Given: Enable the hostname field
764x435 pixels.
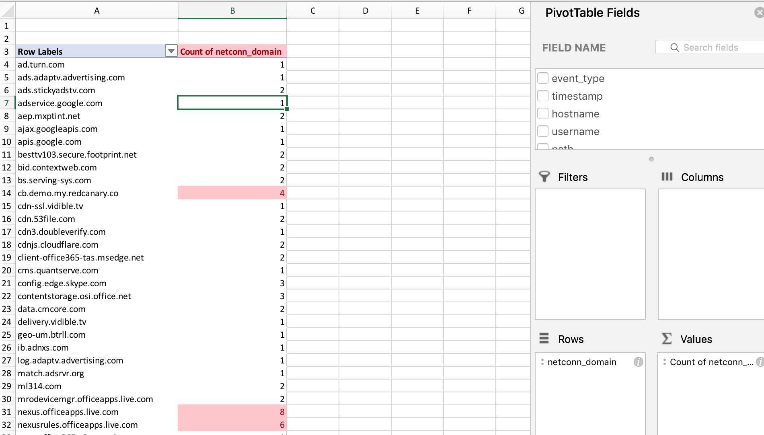Looking at the screenshot, I should (x=543, y=113).
